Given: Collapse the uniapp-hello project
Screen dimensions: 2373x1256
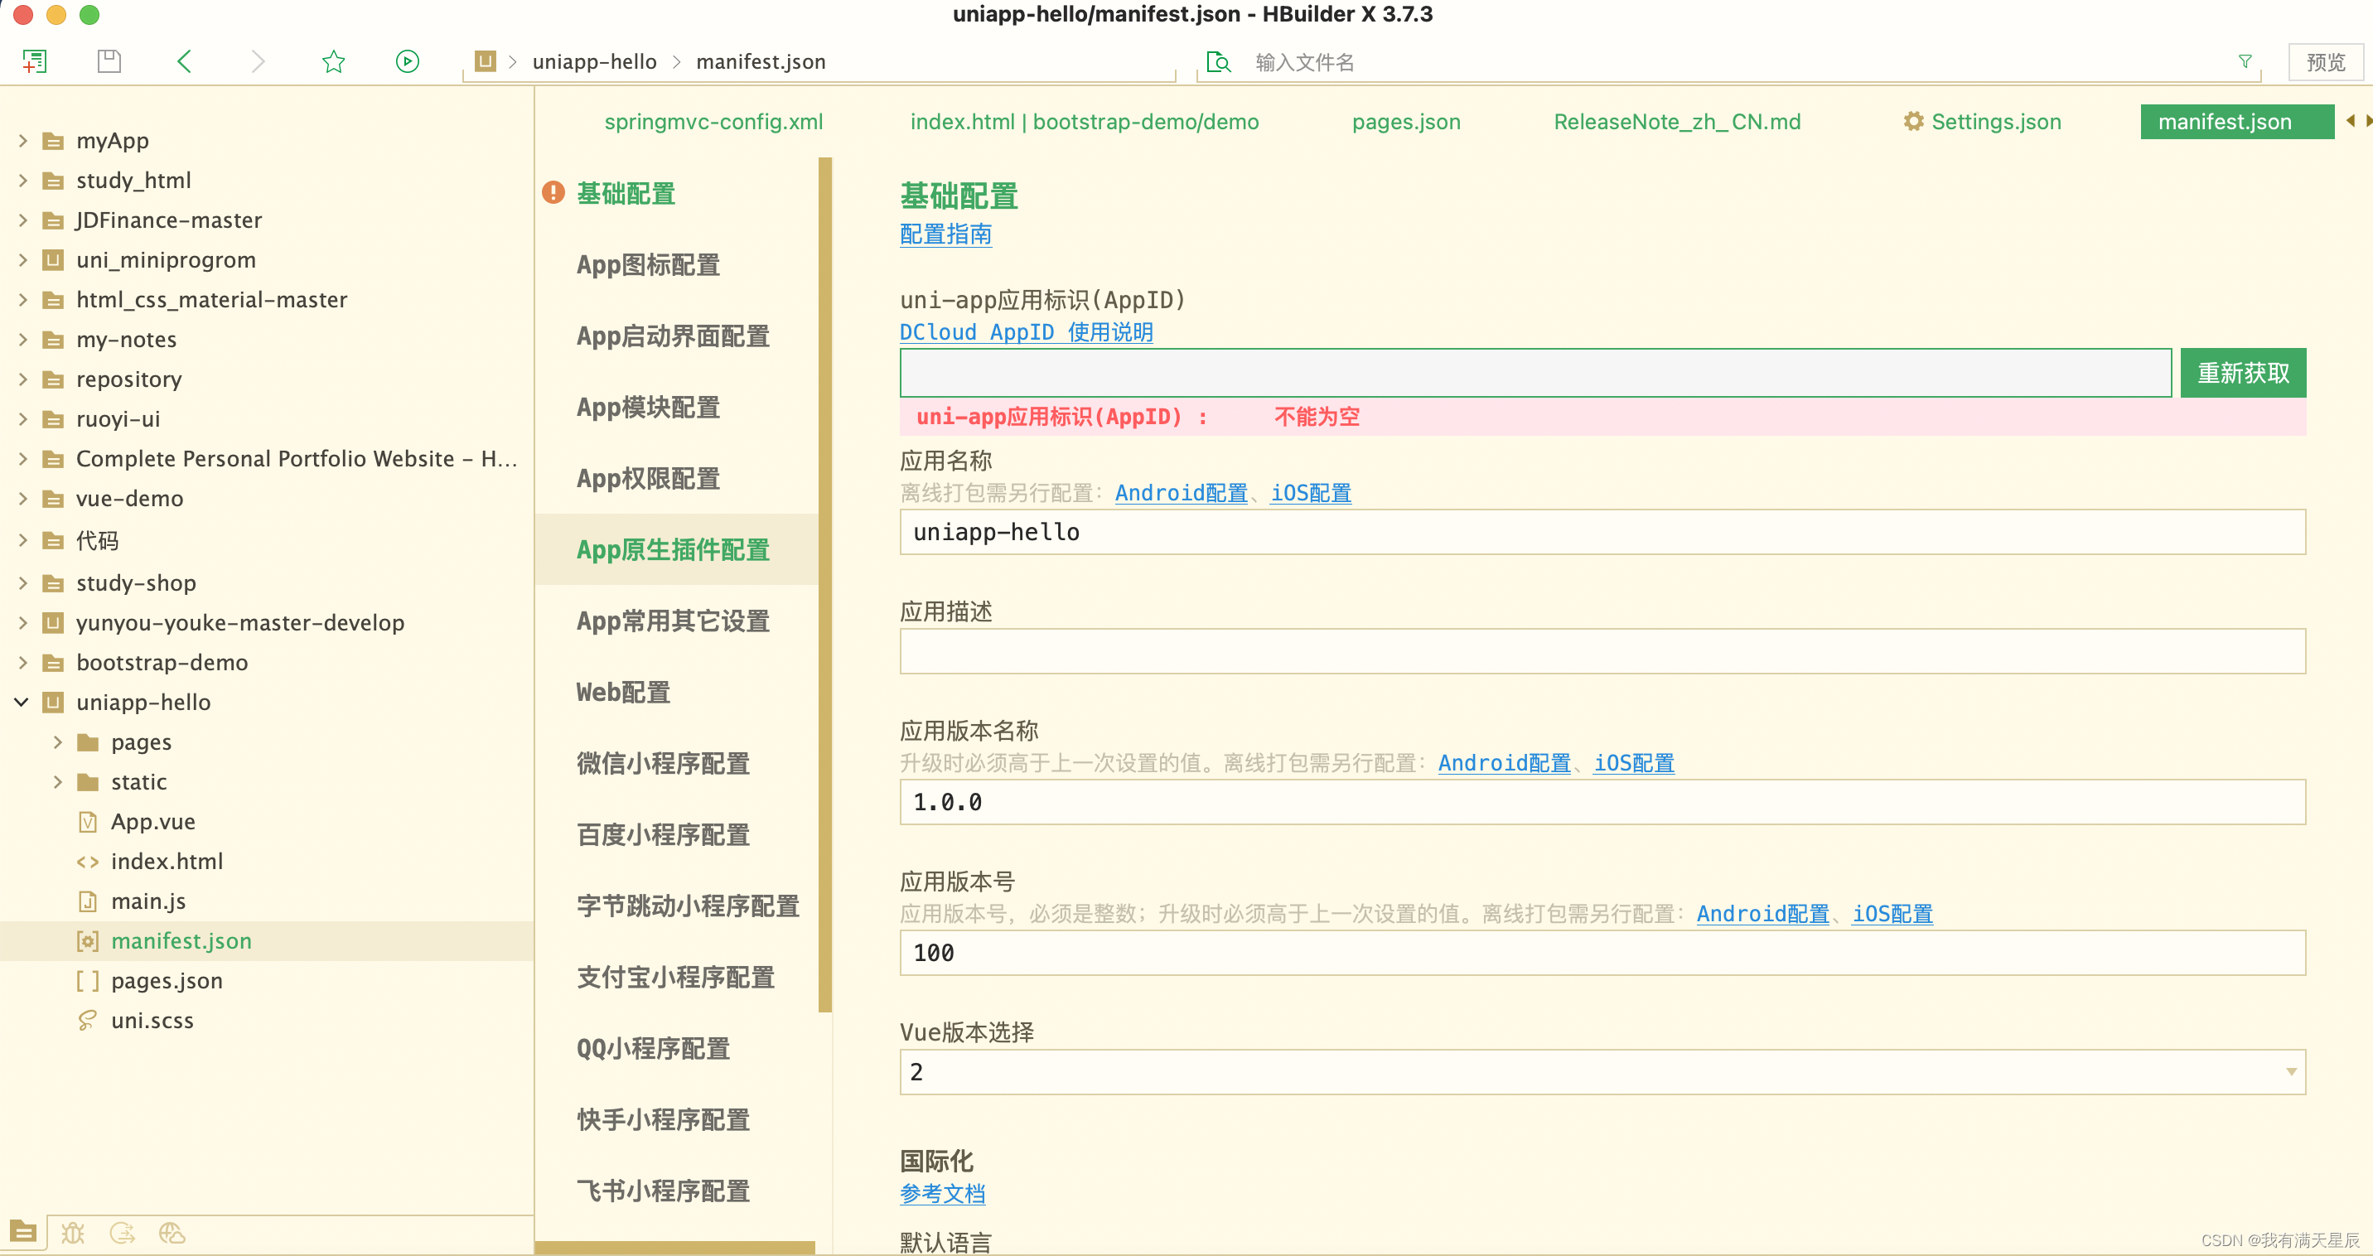Looking at the screenshot, I should [22, 703].
